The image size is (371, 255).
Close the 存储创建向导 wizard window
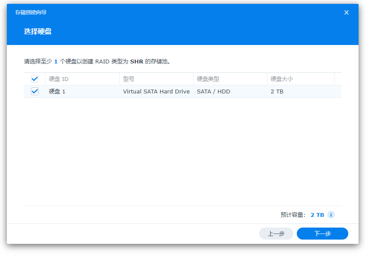click(x=347, y=12)
